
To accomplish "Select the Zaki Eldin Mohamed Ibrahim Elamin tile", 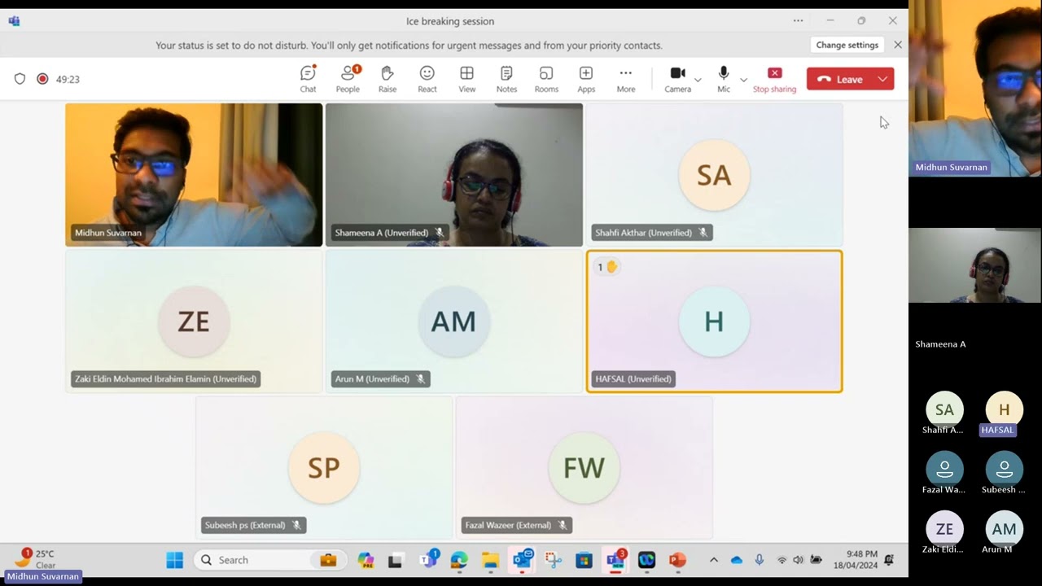I will [x=194, y=321].
